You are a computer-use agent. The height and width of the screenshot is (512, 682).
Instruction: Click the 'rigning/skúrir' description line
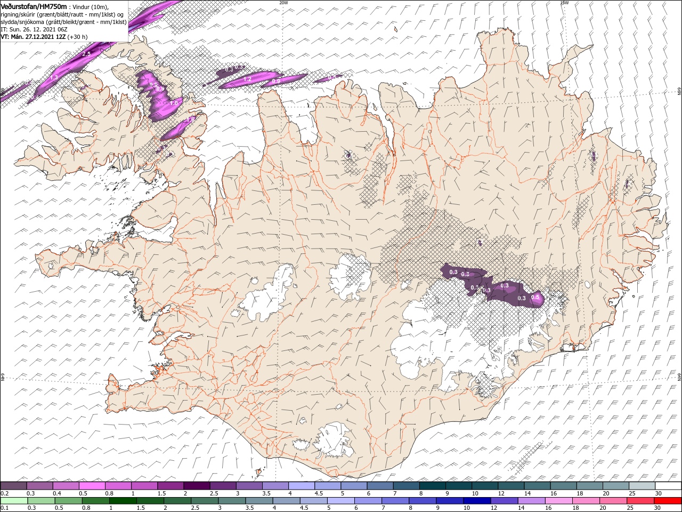pos(62,14)
